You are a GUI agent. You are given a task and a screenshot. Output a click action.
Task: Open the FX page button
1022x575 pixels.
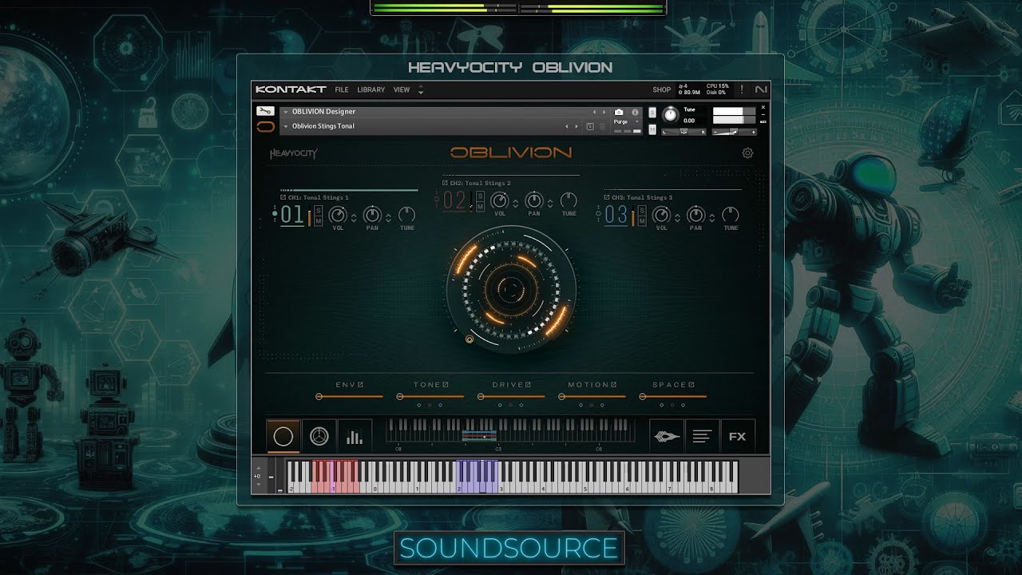pos(737,436)
